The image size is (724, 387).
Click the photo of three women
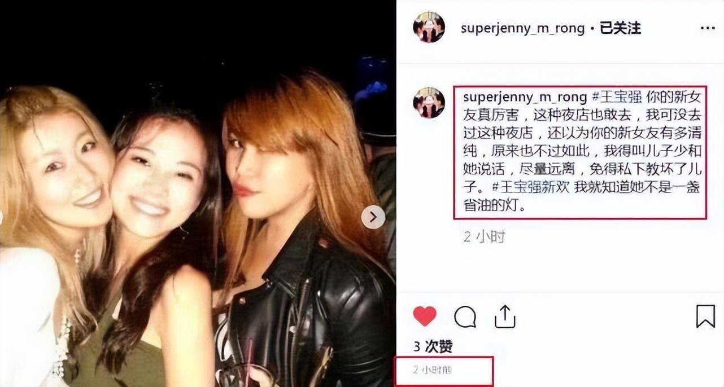[x=198, y=194]
